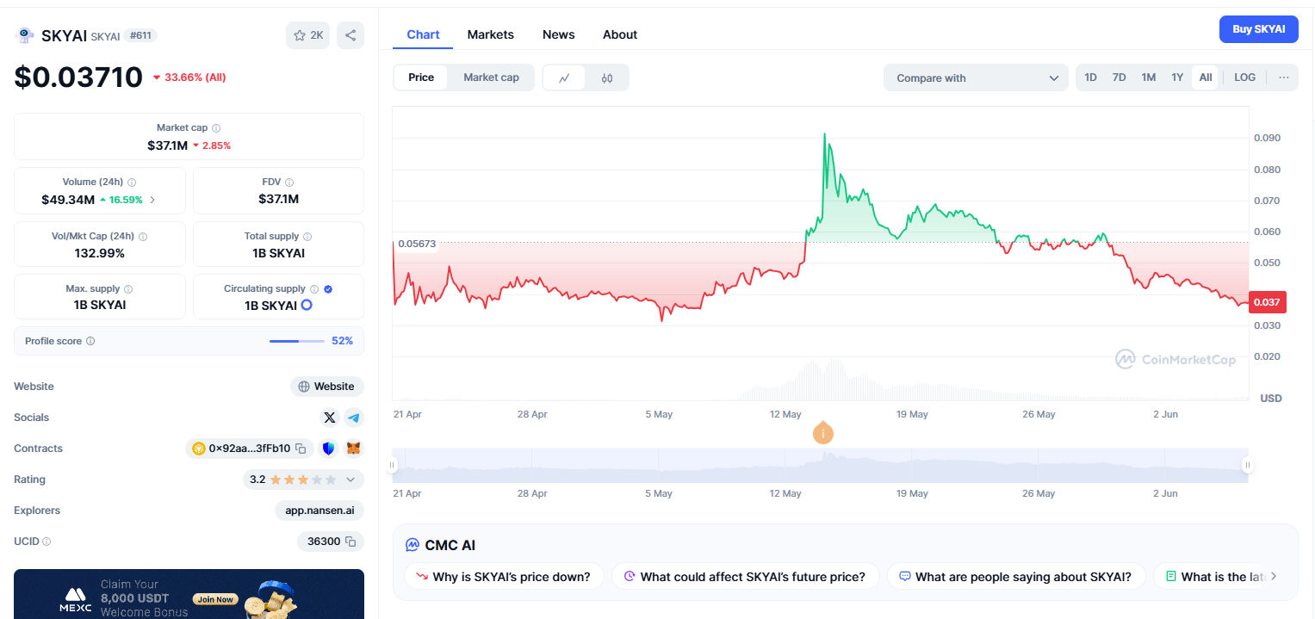The height and width of the screenshot is (619, 1315).
Task: Click the -33.66% (All) change text
Action: click(x=189, y=77)
